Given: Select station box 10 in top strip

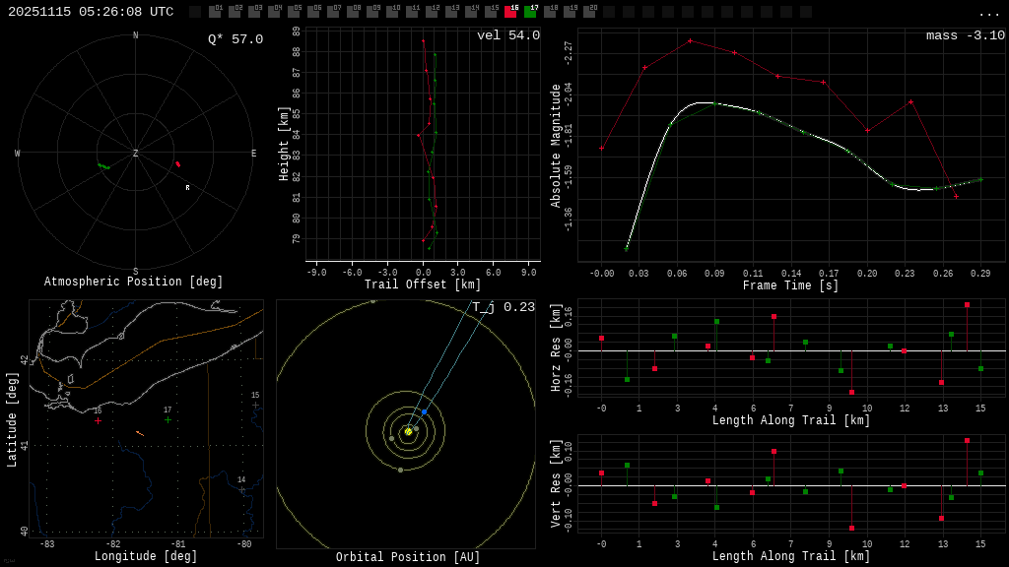Looking at the screenshot, I should (x=392, y=12).
